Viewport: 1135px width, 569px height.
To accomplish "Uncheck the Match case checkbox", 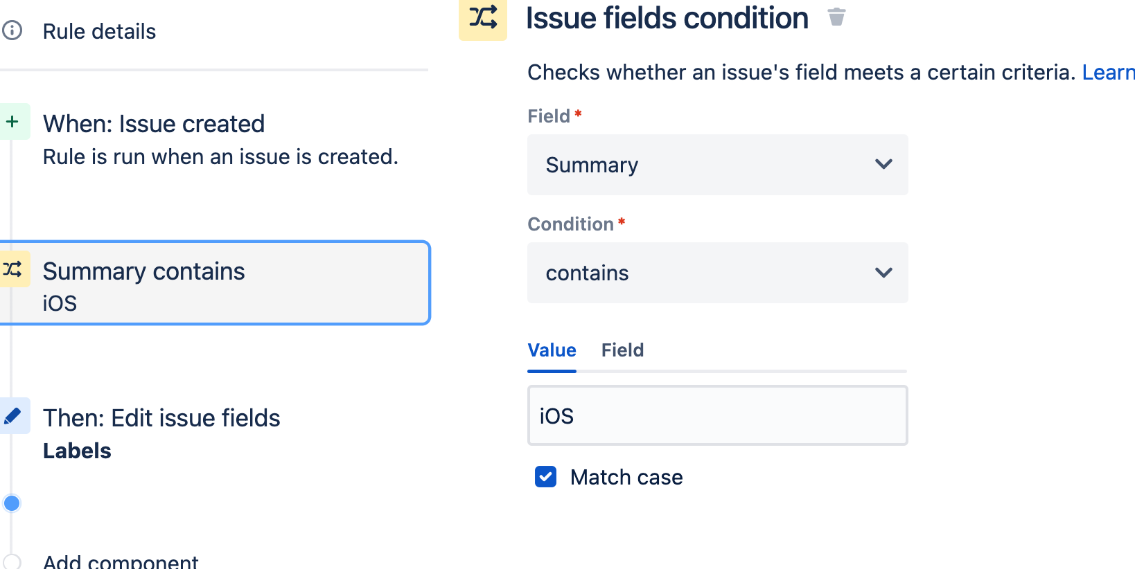I will [x=545, y=477].
